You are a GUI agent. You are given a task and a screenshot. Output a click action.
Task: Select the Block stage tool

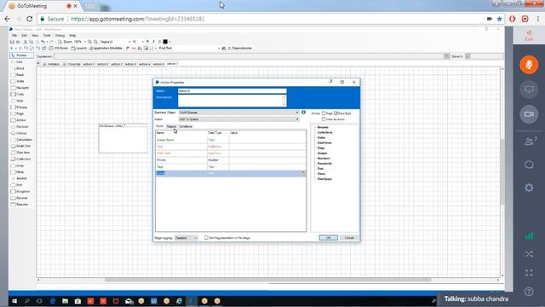pos(18,68)
